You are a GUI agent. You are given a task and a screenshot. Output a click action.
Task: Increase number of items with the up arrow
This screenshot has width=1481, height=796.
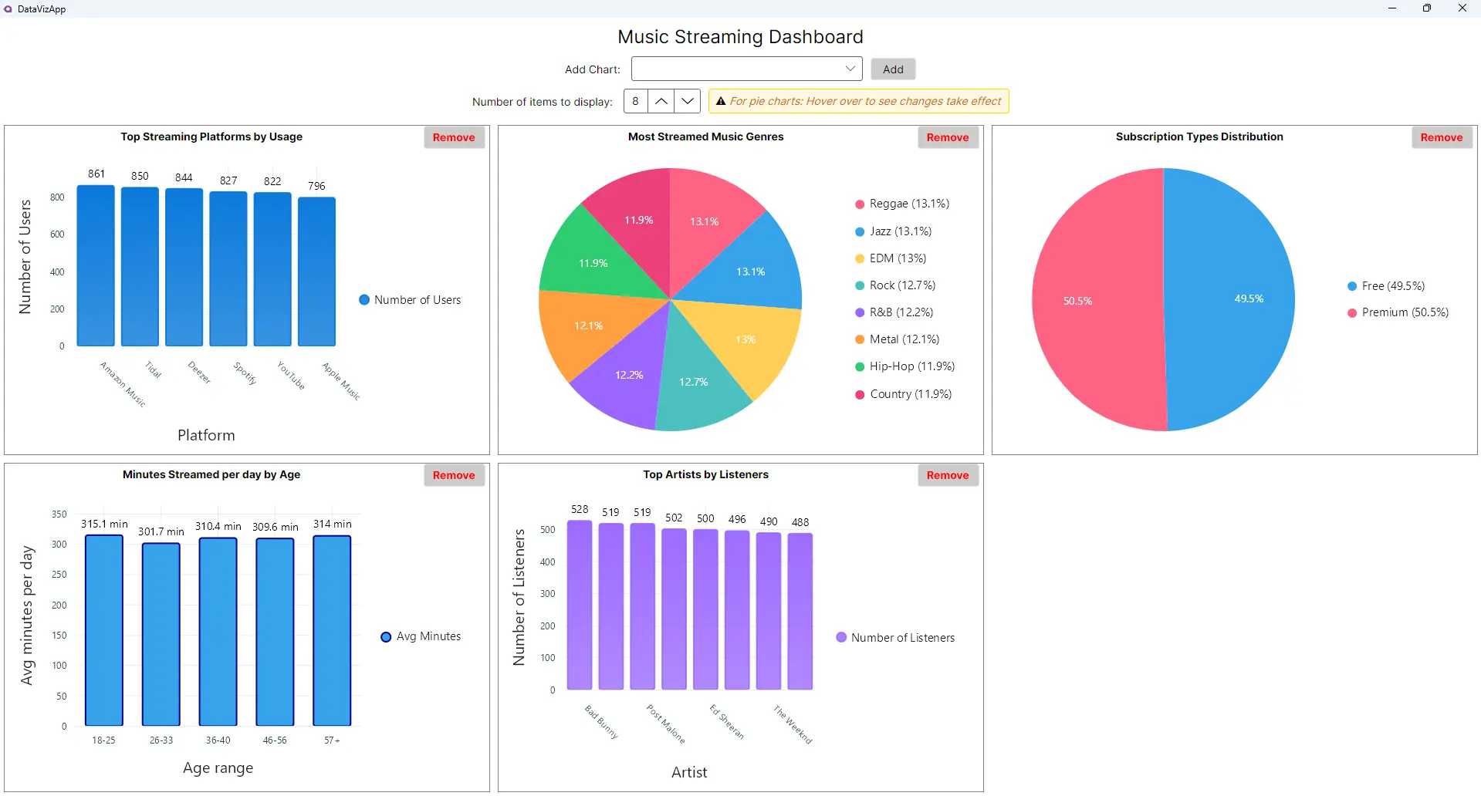(661, 100)
